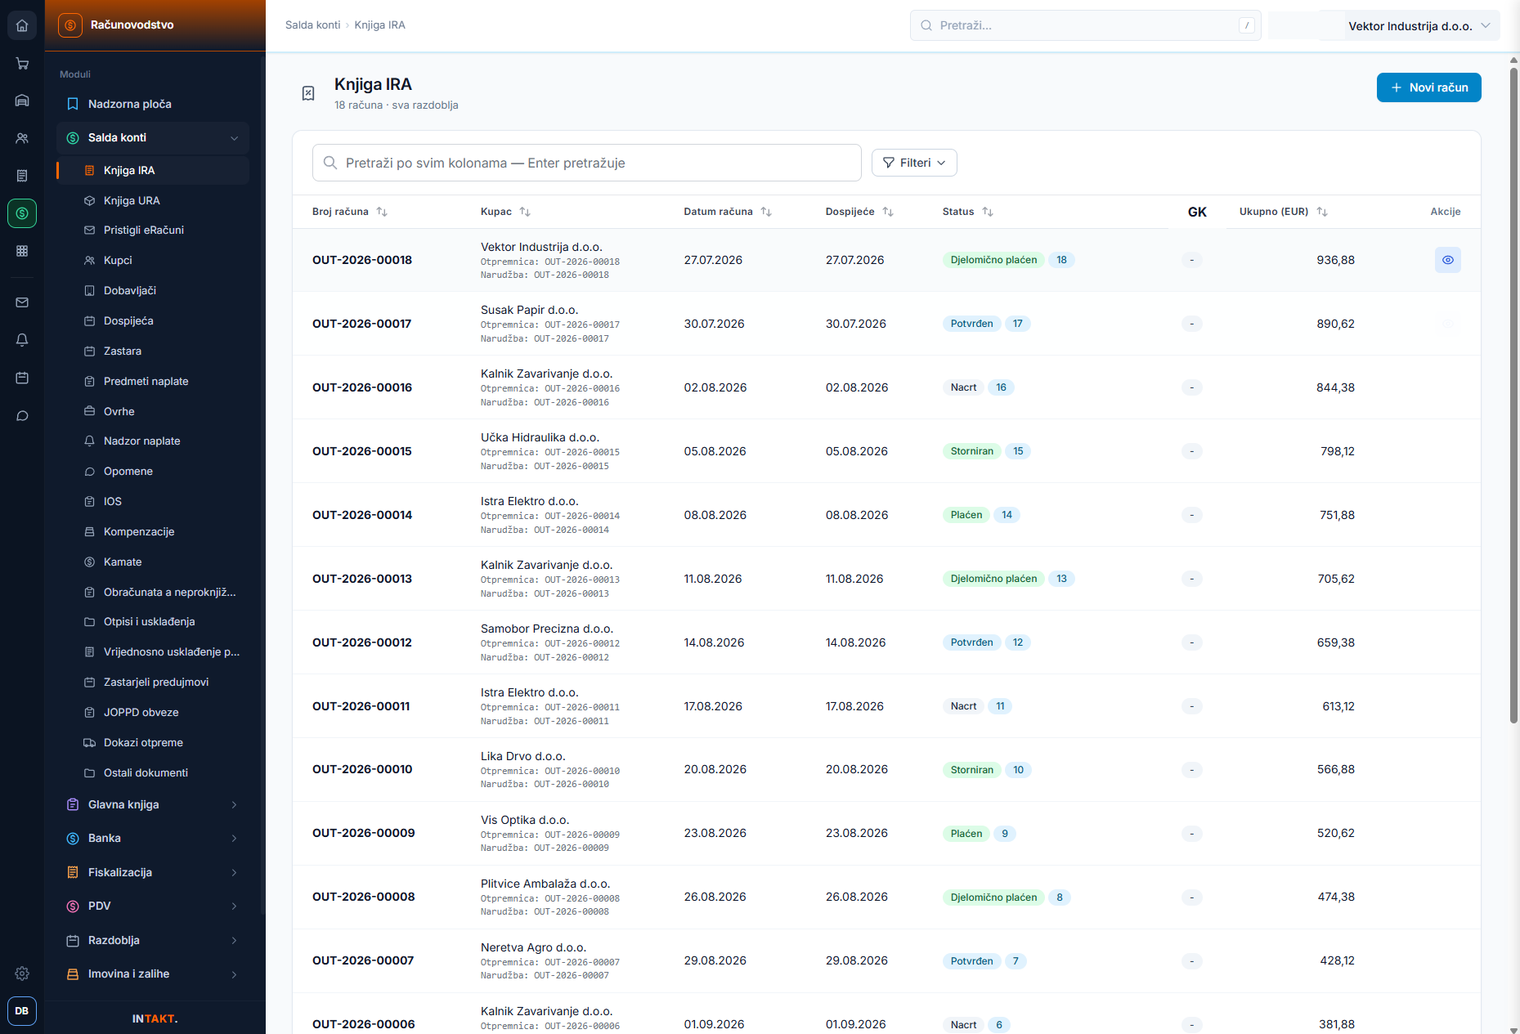Click the DB user avatar
Image resolution: width=1520 pixels, height=1034 pixels.
pos(22,1011)
